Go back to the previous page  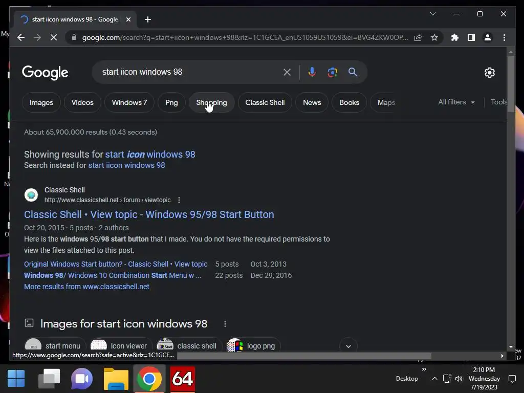20,37
